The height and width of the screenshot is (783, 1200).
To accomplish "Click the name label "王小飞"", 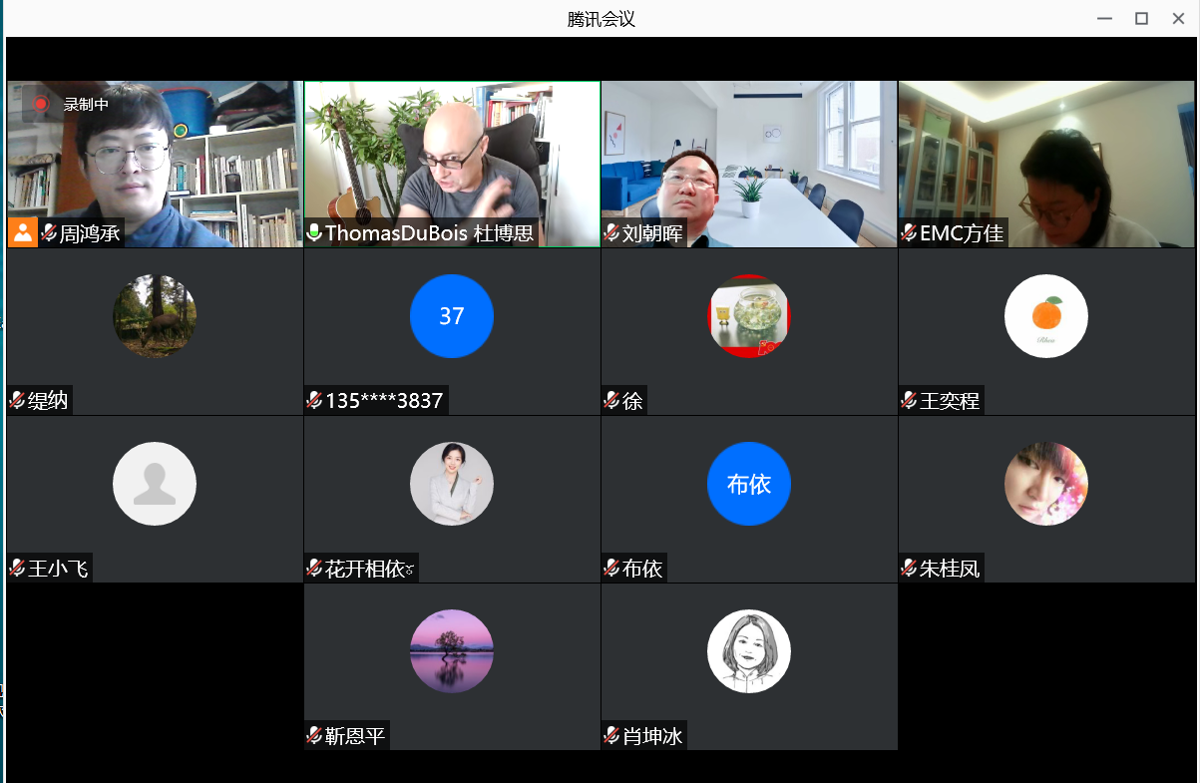I will (x=58, y=570).
